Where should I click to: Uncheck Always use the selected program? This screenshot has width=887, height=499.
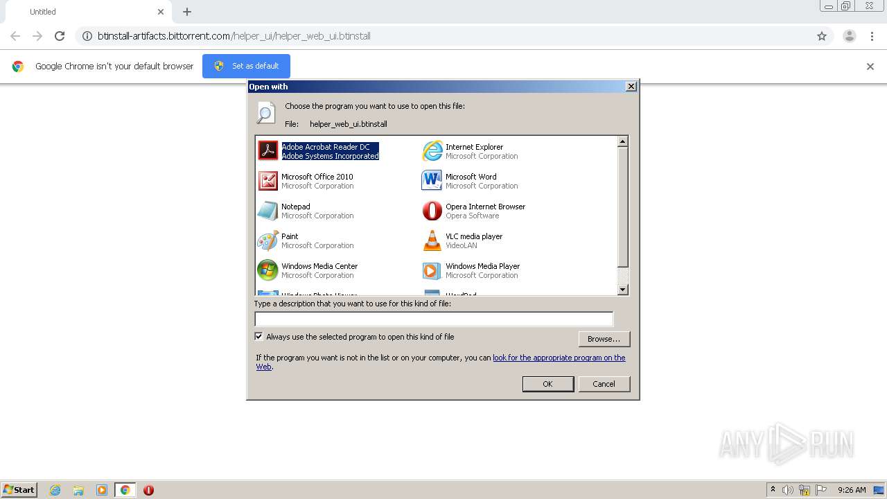[259, 337]
